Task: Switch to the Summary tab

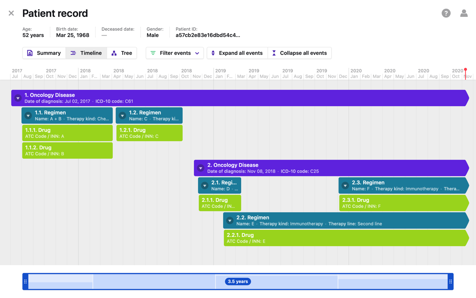Action: [x=44, y=53]
